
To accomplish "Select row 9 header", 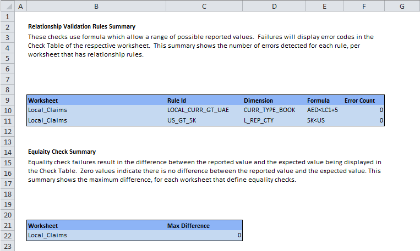I will 7,101.
